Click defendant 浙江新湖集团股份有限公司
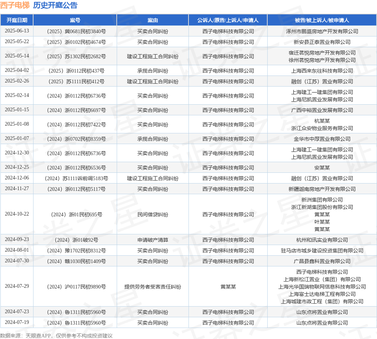Image resolution: width=377 pixels, height=339 pixels. point(322,207)
